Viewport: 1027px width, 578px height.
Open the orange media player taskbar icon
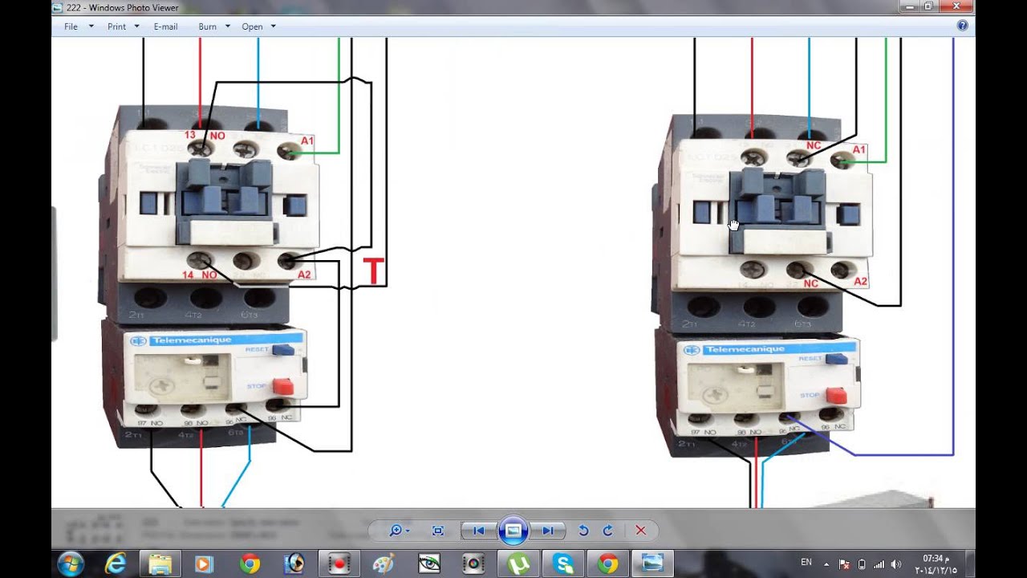[204, 564]
